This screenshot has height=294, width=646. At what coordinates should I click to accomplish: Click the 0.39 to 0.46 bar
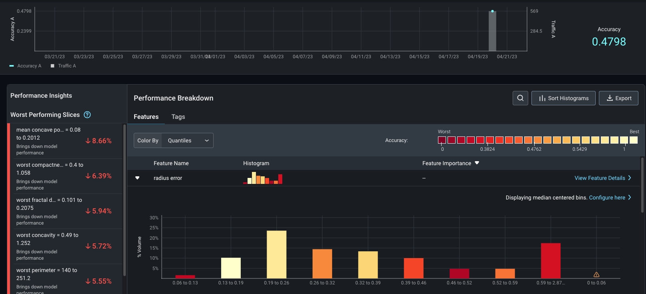pos(414,268)
